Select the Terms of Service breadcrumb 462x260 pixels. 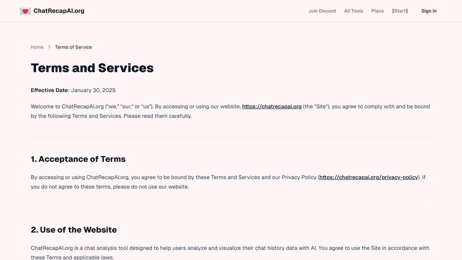pyautogui.click(x=73, y=47)
